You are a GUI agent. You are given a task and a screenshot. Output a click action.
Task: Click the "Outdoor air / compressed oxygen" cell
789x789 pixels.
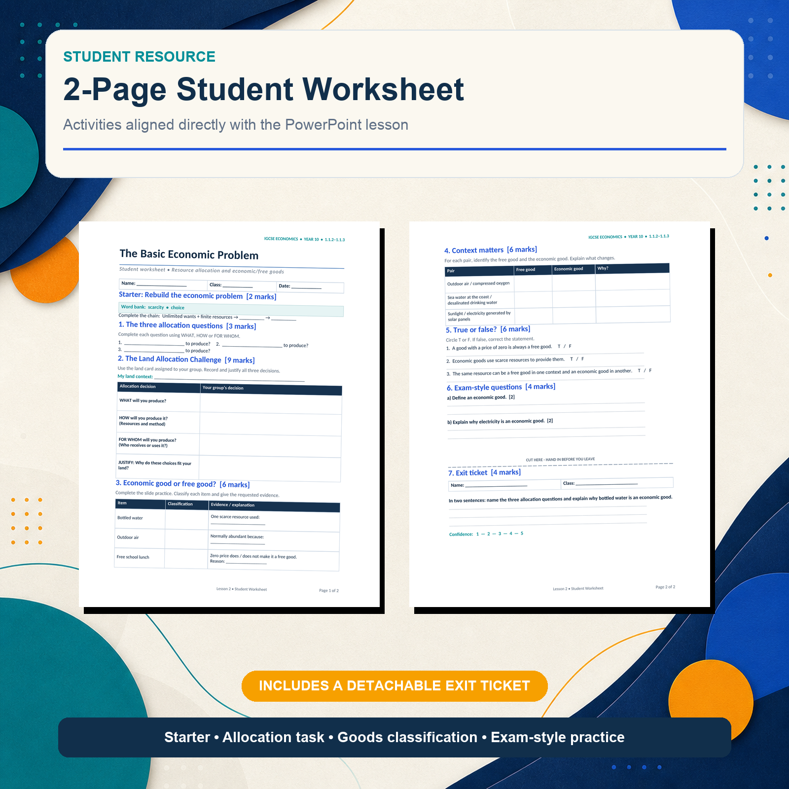(x=479, y=284)
